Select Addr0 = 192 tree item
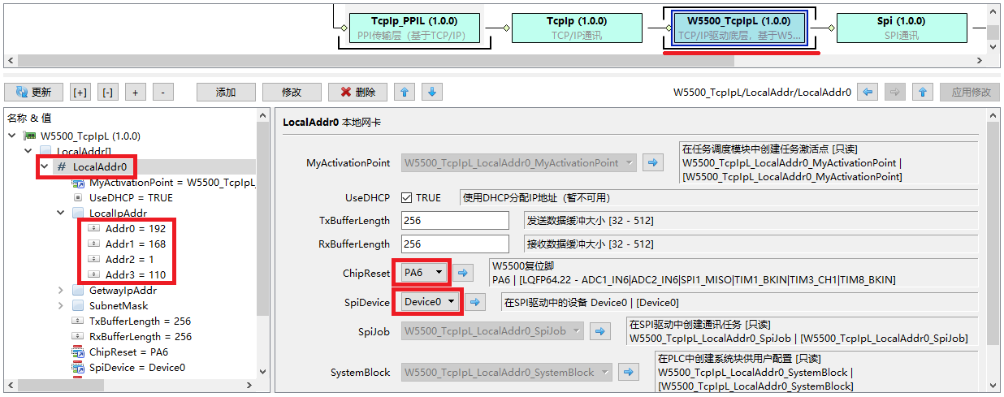Screen dimensions: 1004x397 [x=135, y=229]
